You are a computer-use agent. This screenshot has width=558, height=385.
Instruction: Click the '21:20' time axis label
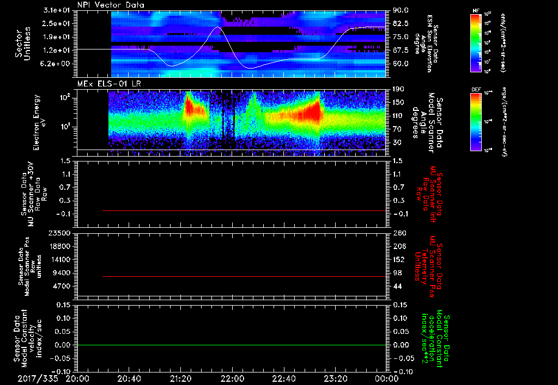[x=180, y=378]
